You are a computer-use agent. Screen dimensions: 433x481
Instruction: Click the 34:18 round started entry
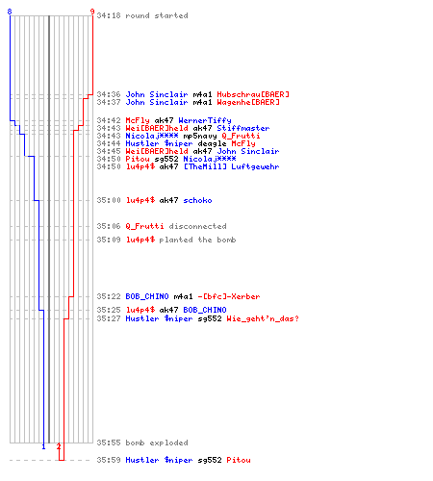142,15
